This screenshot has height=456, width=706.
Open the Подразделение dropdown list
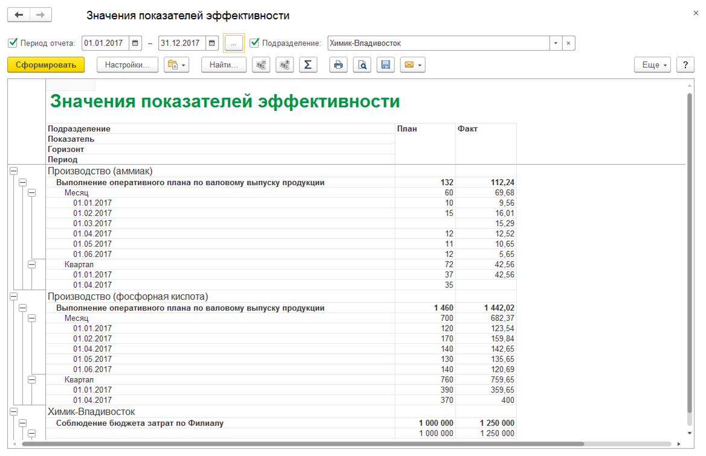tap(555, 43)
